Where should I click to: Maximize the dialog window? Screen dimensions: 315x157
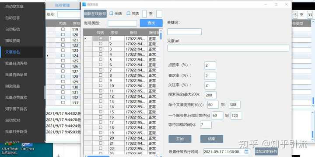(276, 4)
